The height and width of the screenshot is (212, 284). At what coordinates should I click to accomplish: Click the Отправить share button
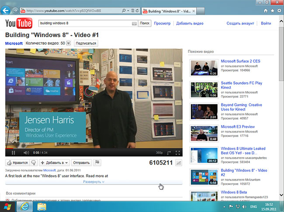81,163
